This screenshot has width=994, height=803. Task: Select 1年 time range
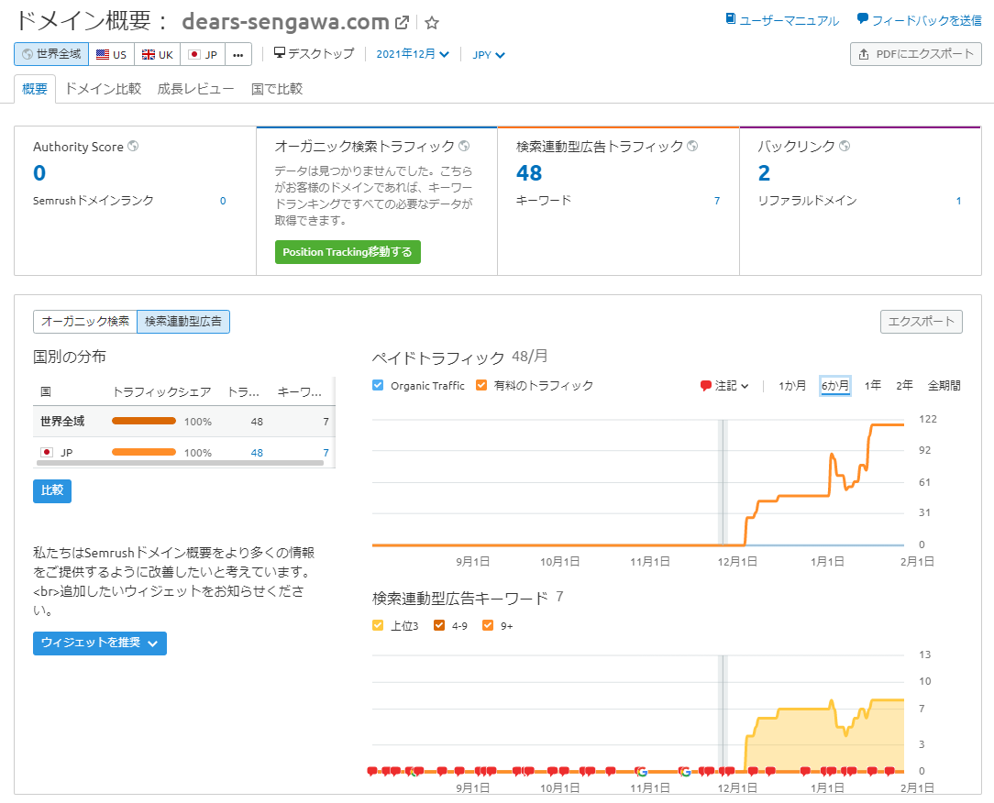pos(873,385)
